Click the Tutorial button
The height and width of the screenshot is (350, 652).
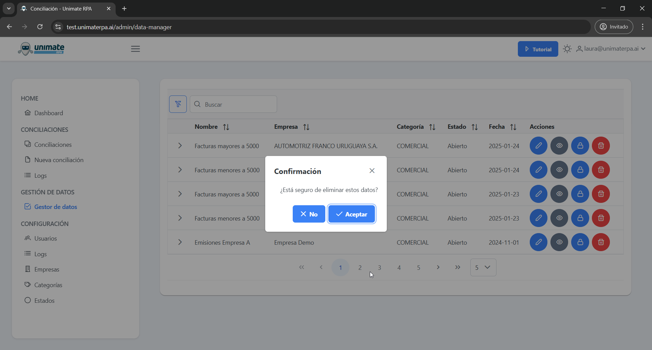coord(538,49)
